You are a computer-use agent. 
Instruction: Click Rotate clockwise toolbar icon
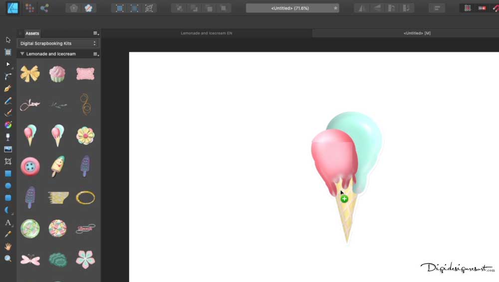pos(406,8)
